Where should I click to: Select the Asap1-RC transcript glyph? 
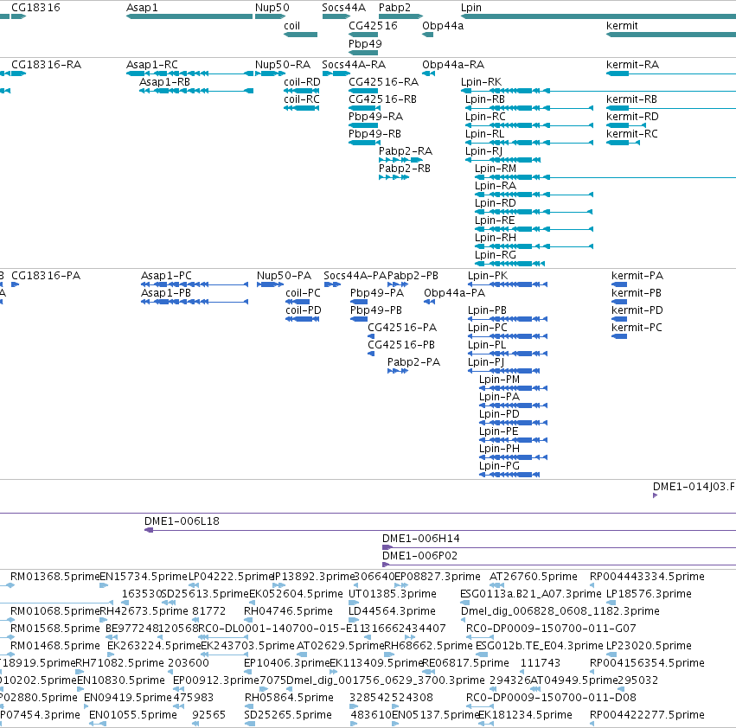point(190,73)
